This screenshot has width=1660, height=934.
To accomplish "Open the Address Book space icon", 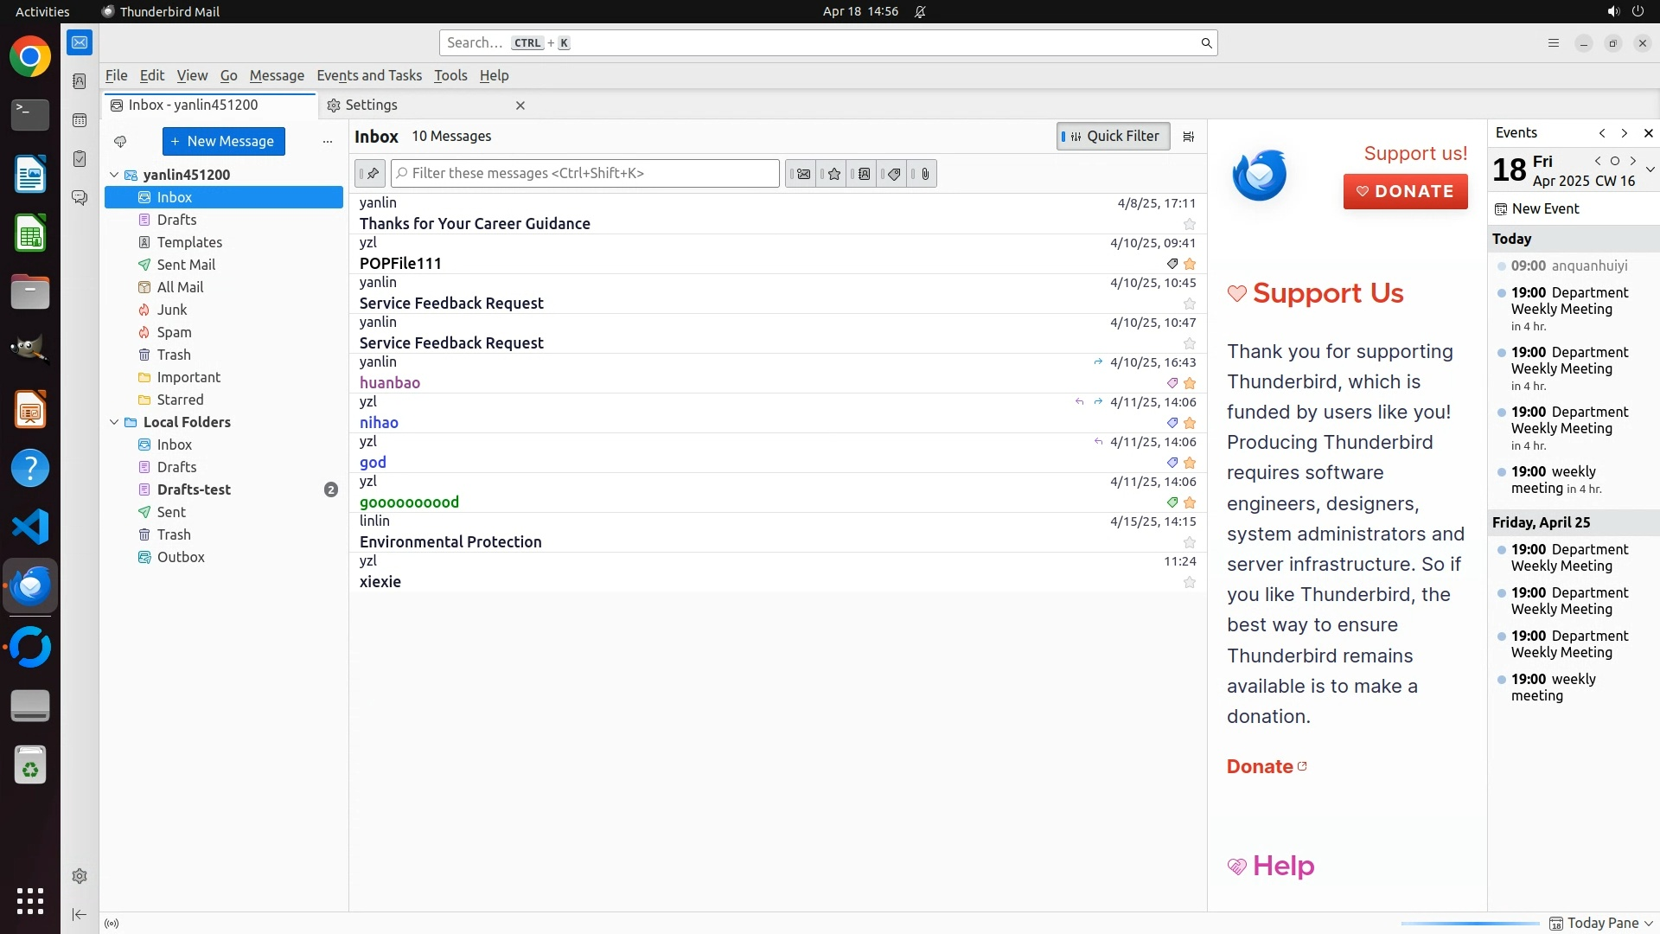I will point(80,81).
